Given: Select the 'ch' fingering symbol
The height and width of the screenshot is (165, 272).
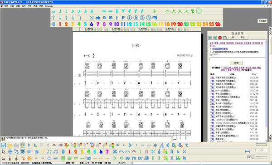Looking at the screenshot, I should [98, 18].
